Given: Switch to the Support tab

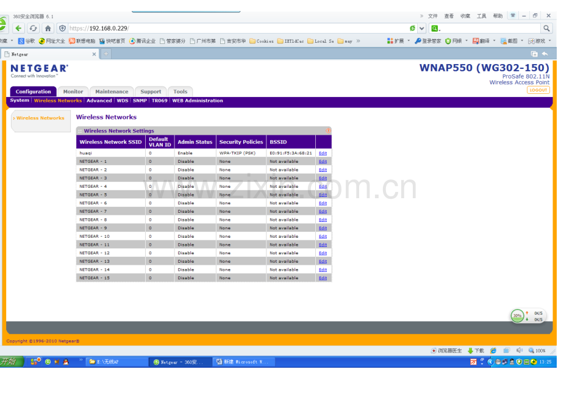Looking at the screenshot, I should point(151,91).
